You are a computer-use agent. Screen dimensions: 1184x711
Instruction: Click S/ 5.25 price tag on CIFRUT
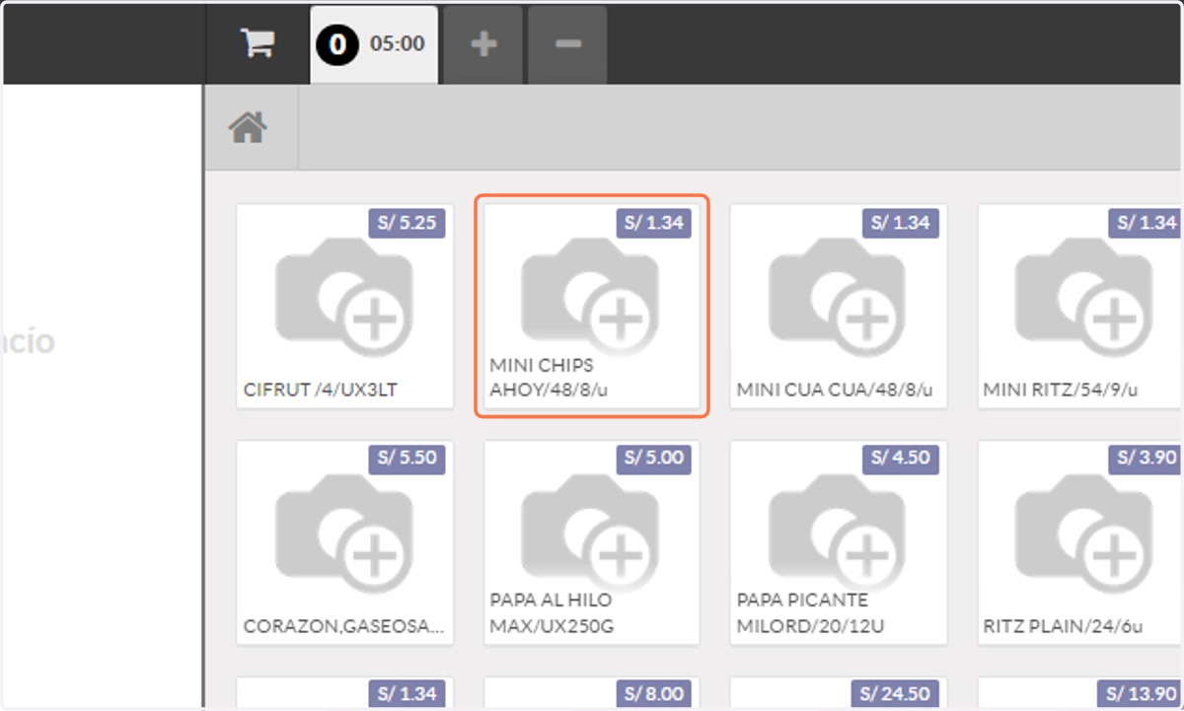click(x=407, y=223)
